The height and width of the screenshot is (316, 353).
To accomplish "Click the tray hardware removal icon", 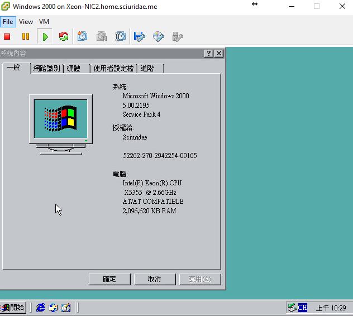I will point(292,308).
